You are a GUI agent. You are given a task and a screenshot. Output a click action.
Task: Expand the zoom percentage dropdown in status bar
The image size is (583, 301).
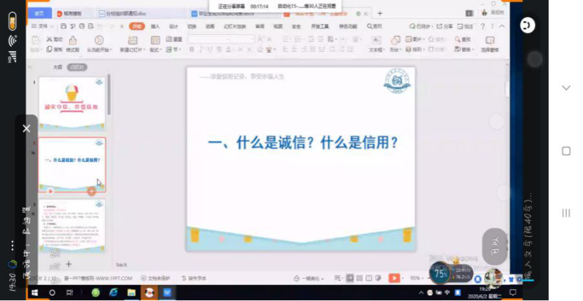pyautogui.click(x=418, y=278)
